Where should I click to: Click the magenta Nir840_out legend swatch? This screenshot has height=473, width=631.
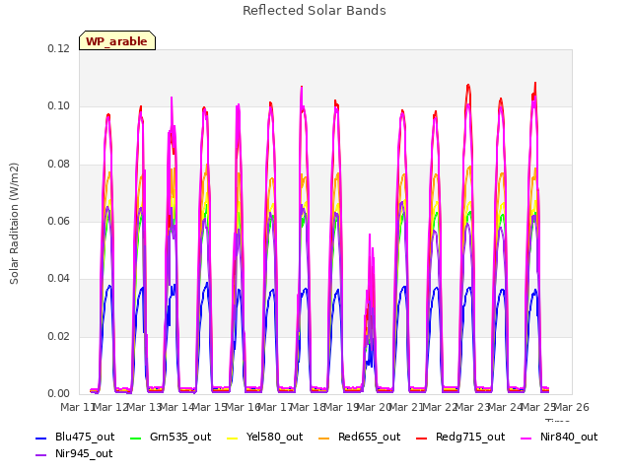(x=526, y=438)
